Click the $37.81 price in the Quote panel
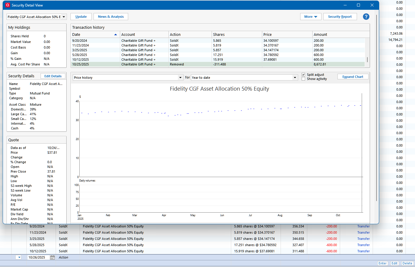Screen dimensions: 415x268 pyautogui.click(x=52, y=153)
